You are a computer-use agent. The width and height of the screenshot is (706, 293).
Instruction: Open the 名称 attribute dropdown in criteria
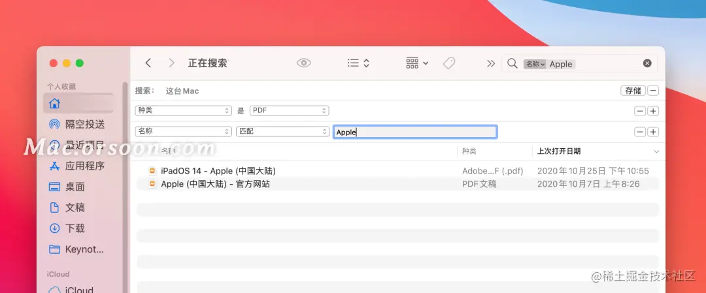coord(183,132)
